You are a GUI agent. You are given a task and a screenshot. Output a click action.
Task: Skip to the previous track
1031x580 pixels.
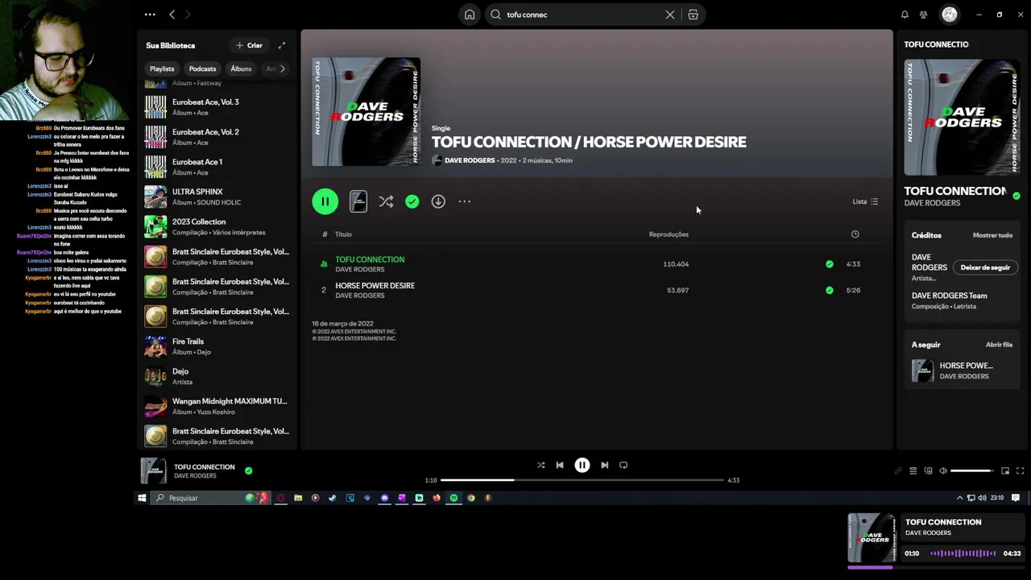[560, 465]
